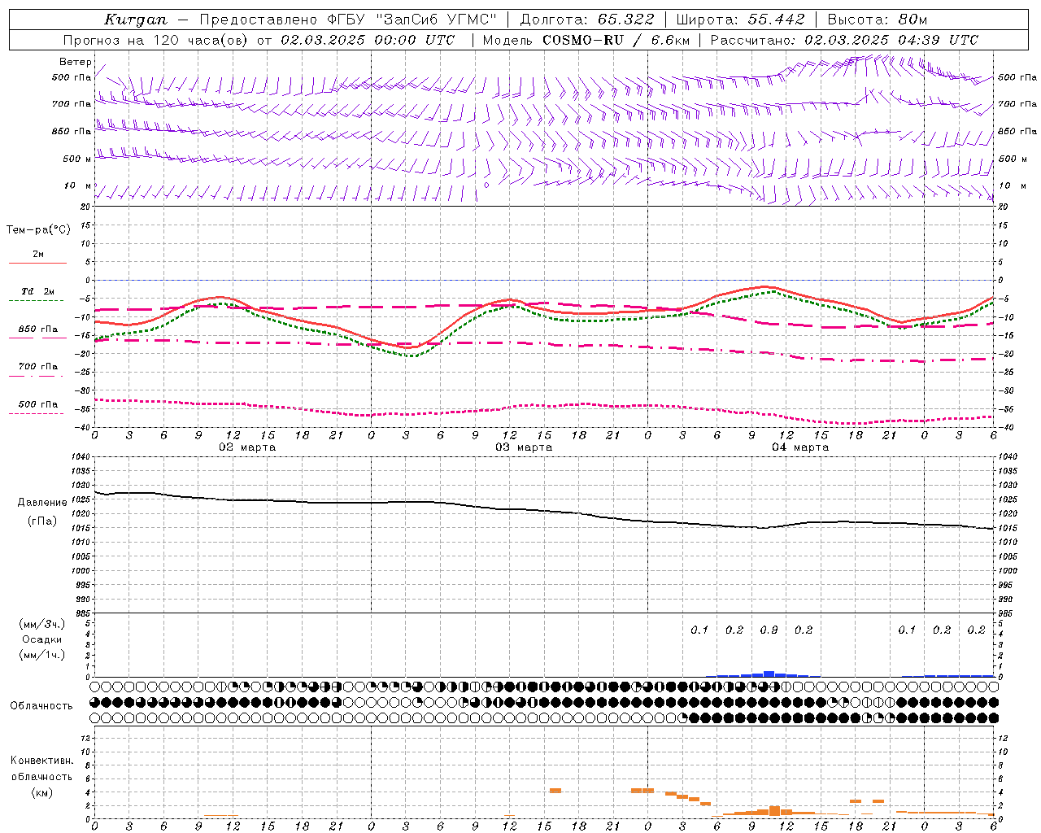This screenshot has height=833, width=1041.
Task: Click the 04 марта date label
Action: (801, 447)
